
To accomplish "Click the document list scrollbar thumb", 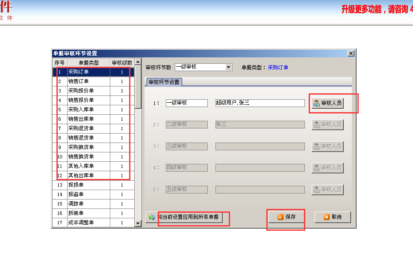I will point(138,87).
